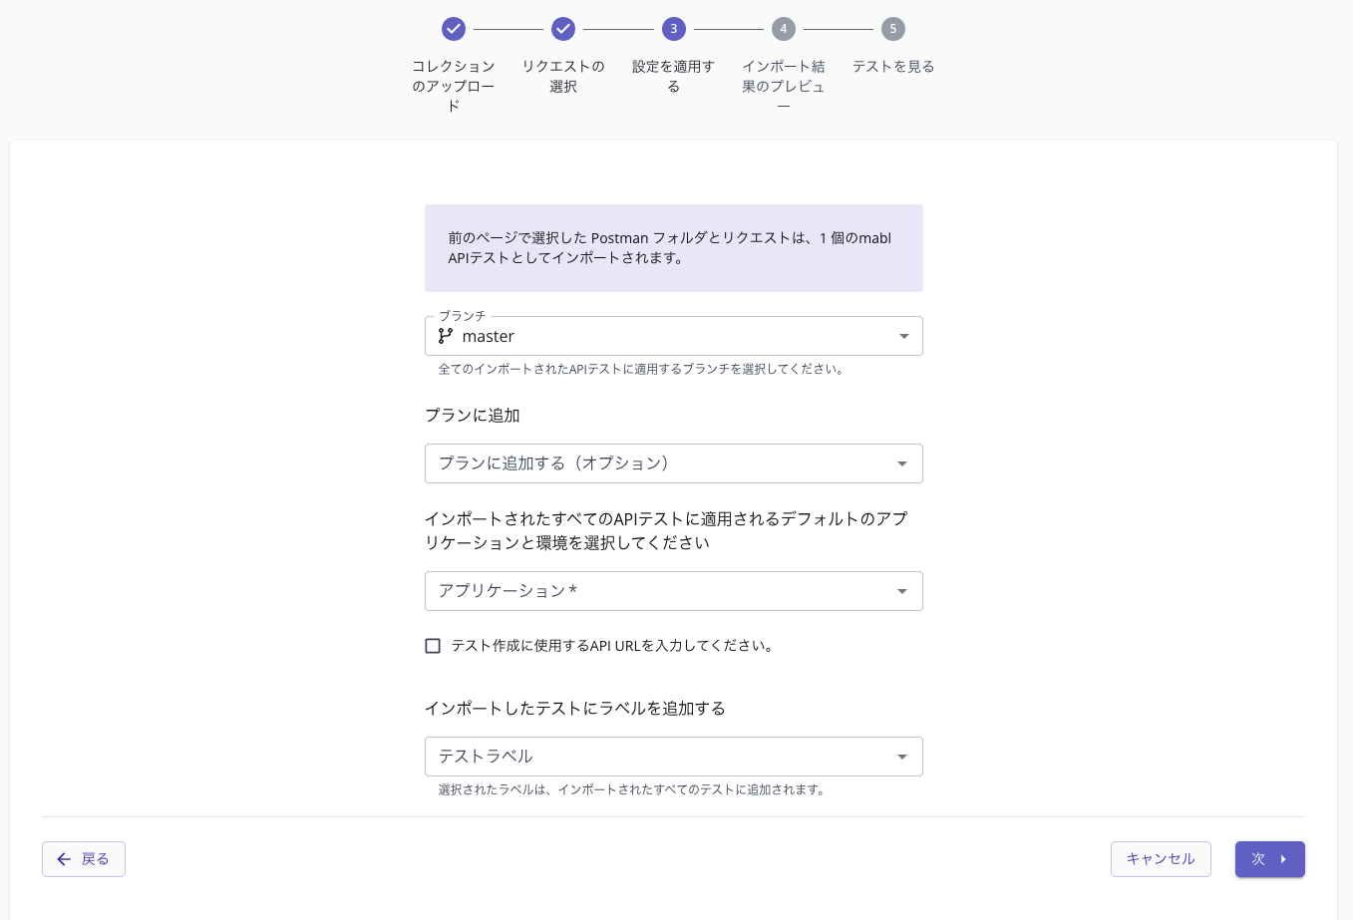This screenshot has height=920, width=1353.
Task: Click the default application and environment heading
Action: click(666, 531)
